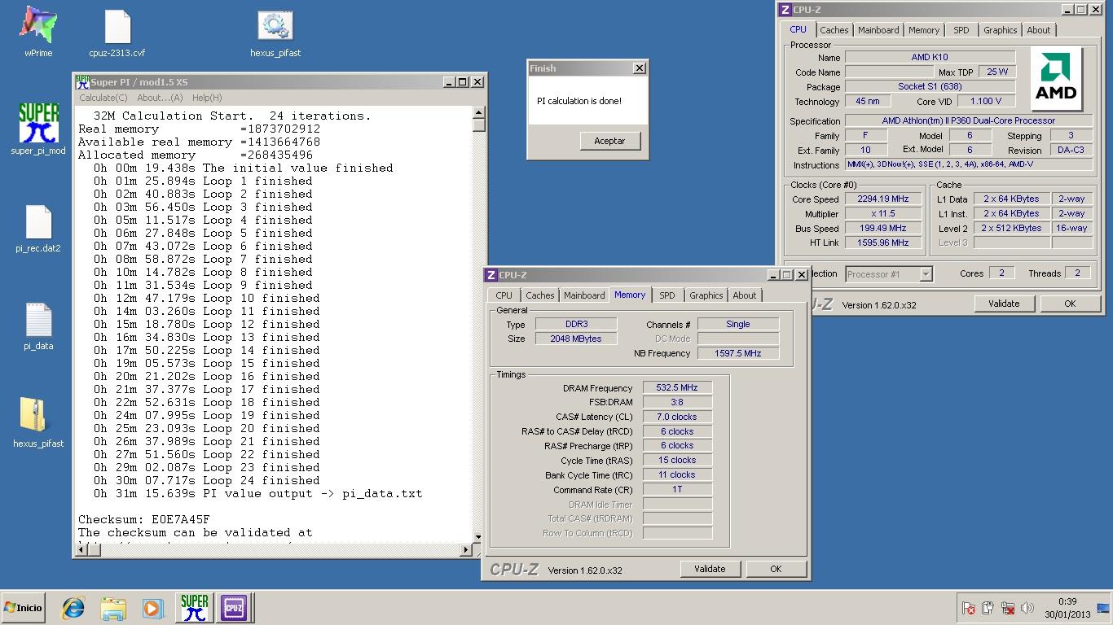Click Super PI vertical scrollbar down arrow
Screen dimensions: 1113x625
click(478, 537)
